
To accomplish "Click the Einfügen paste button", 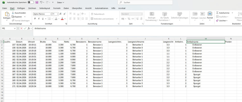I will click(7, 15).
